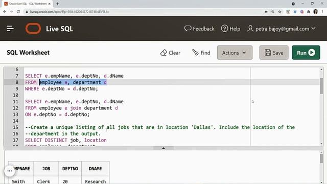Open the Chrome three-dot menu
This screenshot has width=327, height=184.
point(322,12)
